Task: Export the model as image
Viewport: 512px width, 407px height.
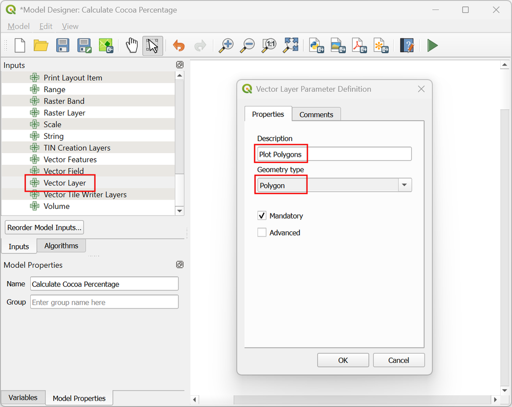Action: tap(338, 46)
